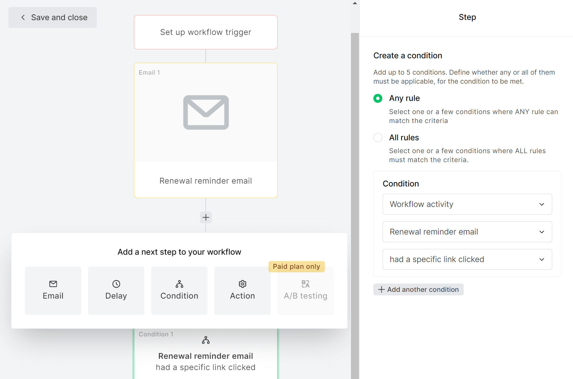The image size is (573, 379).
Task: Click the Save and close button
Action: 53,17
